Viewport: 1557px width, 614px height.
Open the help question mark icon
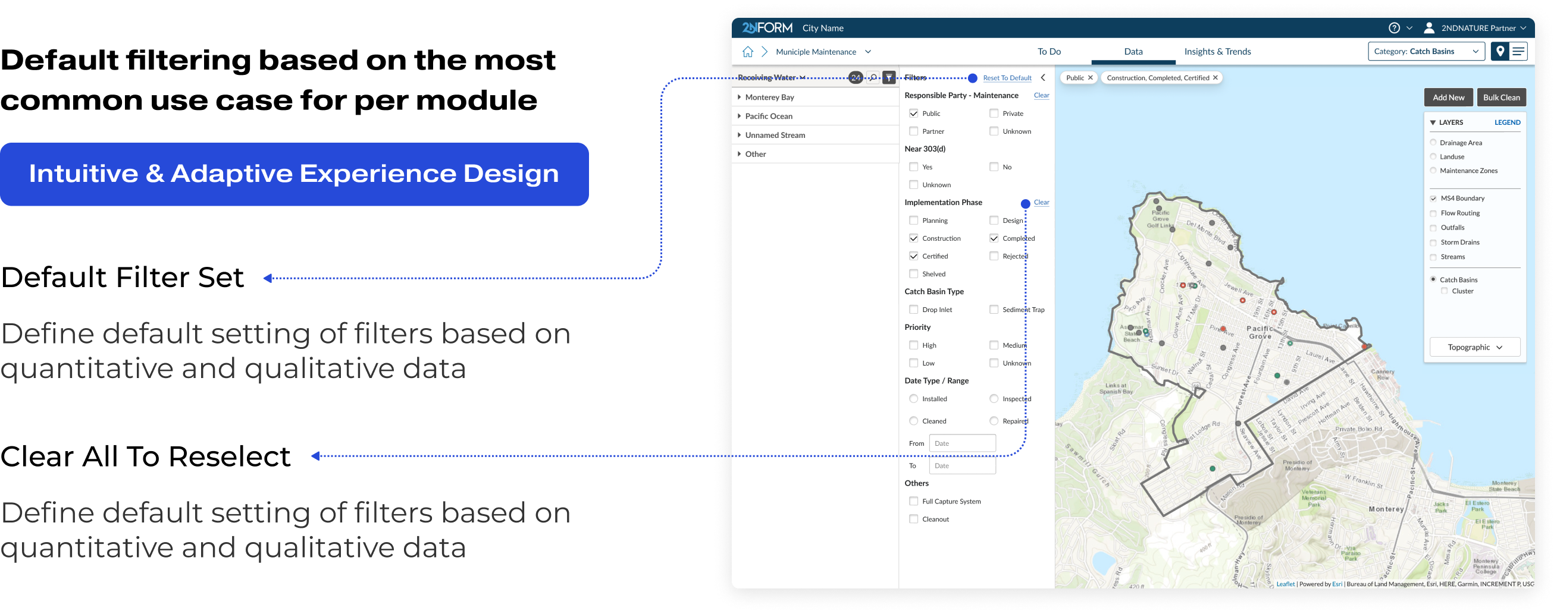pyautogui.click(x=1394, y=28)
